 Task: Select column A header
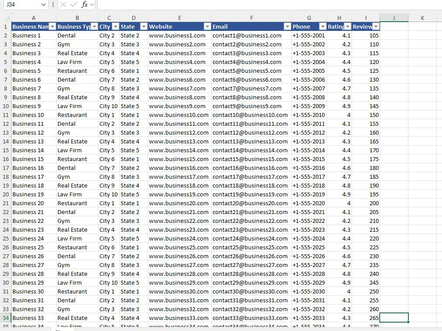click(x=34, y=18)
